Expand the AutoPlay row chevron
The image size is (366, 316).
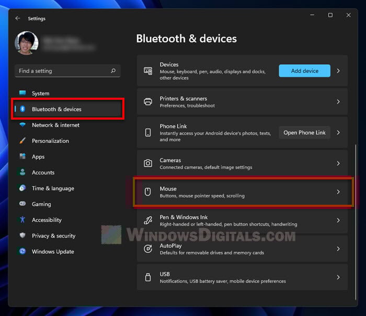(338, 249)
